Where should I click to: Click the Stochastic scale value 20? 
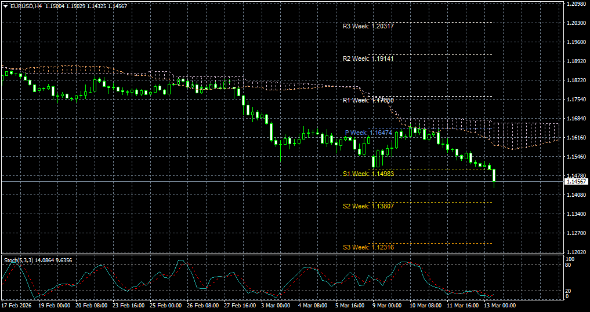coord(569,291)
